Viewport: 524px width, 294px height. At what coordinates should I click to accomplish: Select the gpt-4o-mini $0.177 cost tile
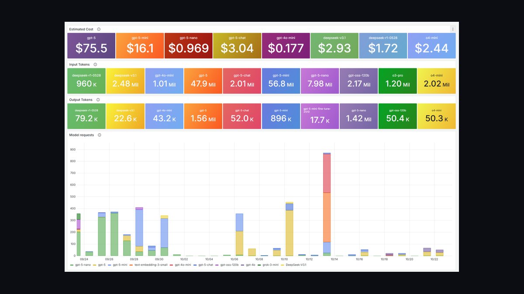[286, 46]
